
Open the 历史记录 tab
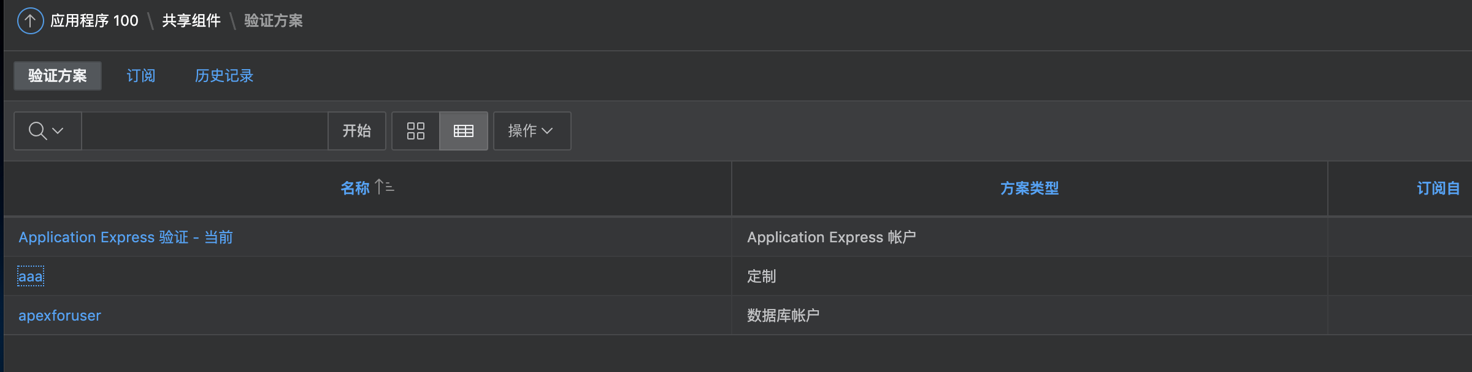[224, 76]
